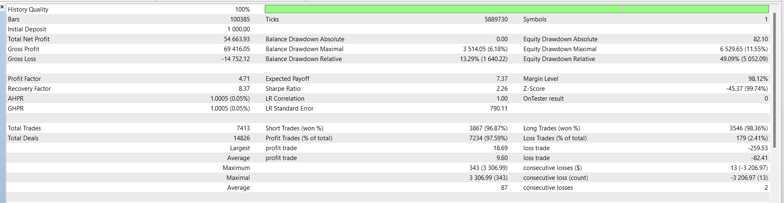
Task: Click the Initial Deposit value 1 000.00
Action: pos(238,29)
